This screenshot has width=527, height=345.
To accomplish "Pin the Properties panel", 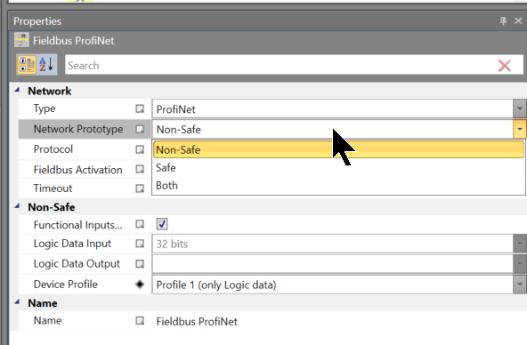I will [503, 20].
